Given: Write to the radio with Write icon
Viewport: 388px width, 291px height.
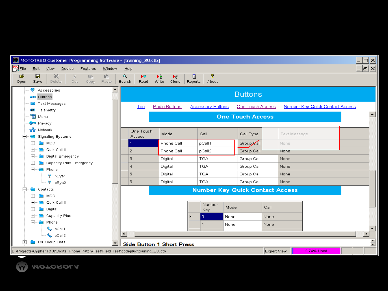Looking at the screenshot, I should [159, 77].
